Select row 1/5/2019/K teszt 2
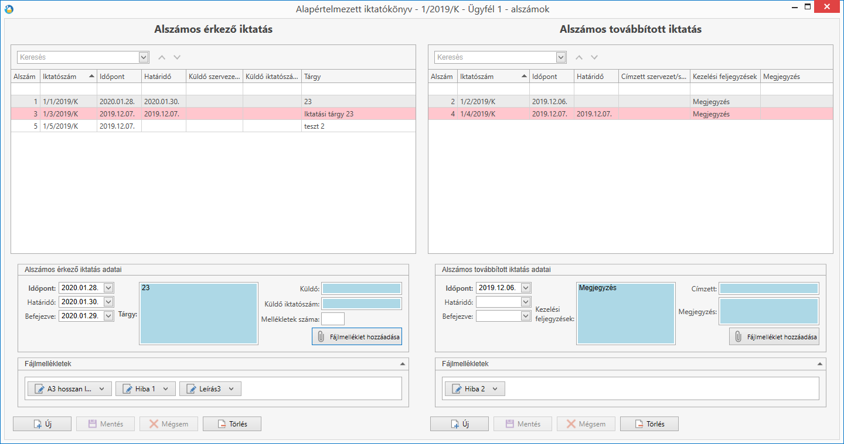 coord(213,126)
